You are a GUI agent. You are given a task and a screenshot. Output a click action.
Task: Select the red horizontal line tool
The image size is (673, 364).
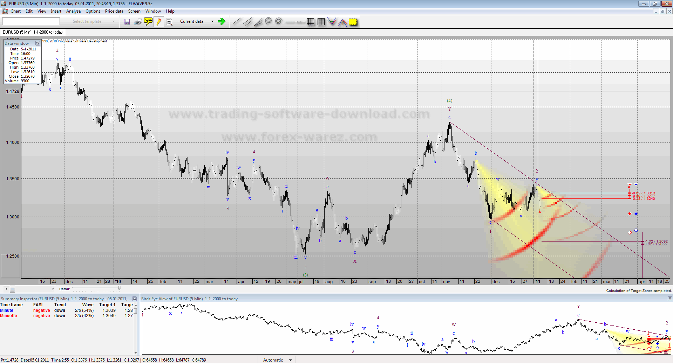pyautogui.click(x=290, y=22)
